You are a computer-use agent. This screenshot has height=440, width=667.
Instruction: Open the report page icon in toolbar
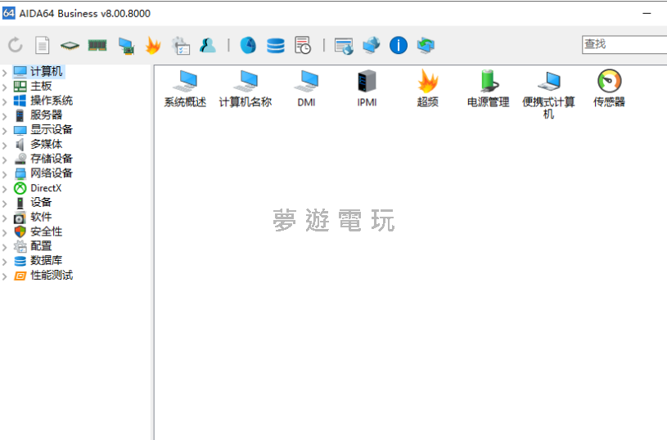[x=42, y=46]
